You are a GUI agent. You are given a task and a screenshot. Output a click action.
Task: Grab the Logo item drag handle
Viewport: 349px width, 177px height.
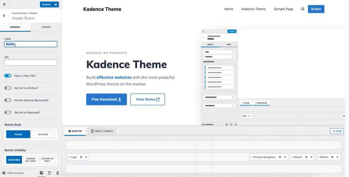[69, 157]
